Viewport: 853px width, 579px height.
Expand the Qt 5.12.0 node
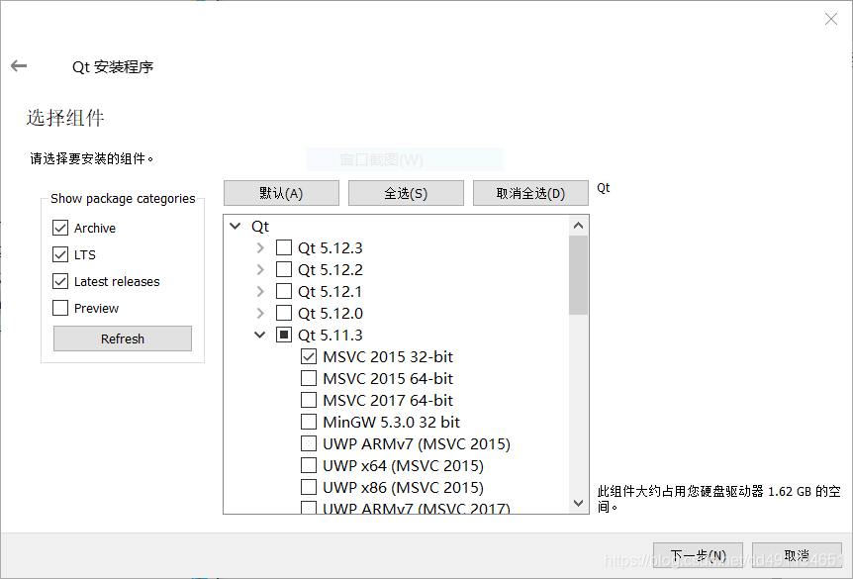pos(260,313)
